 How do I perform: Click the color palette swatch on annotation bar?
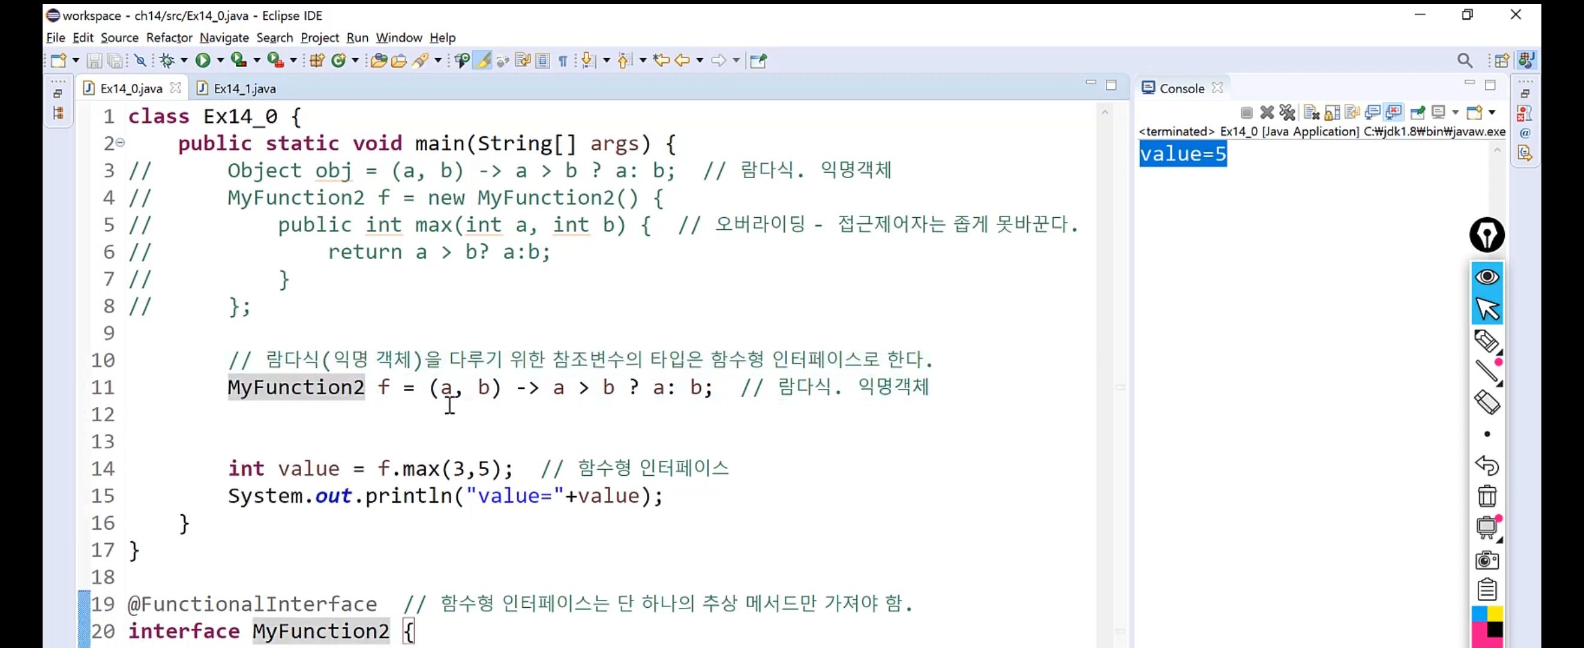1487,626
